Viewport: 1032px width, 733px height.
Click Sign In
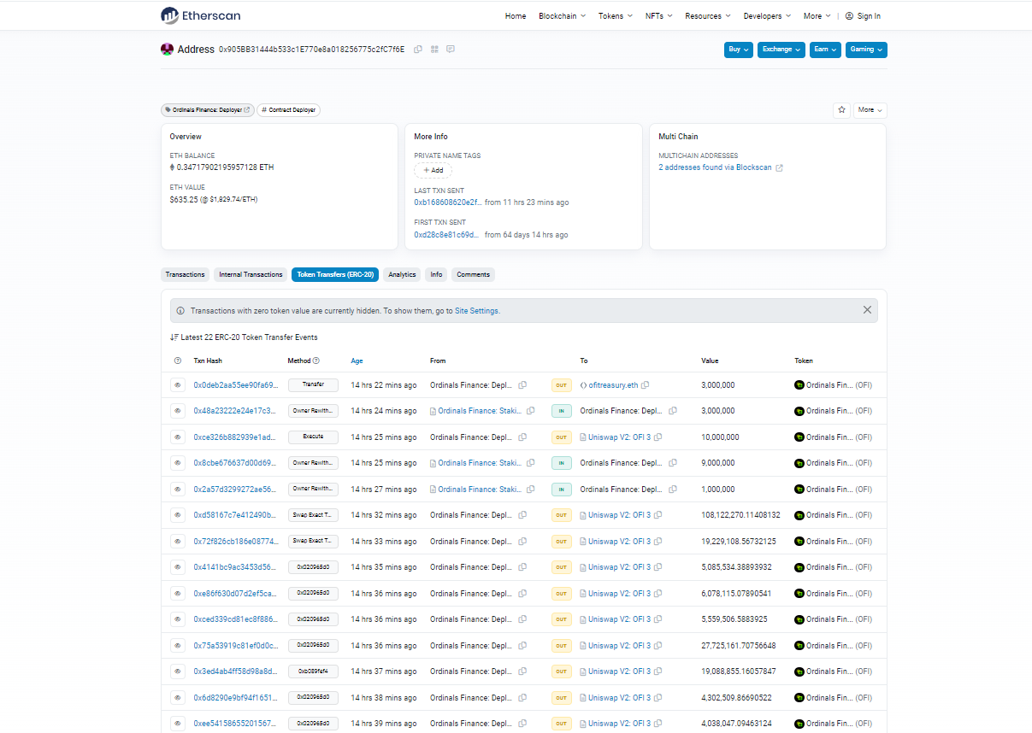tap(863, 16)
